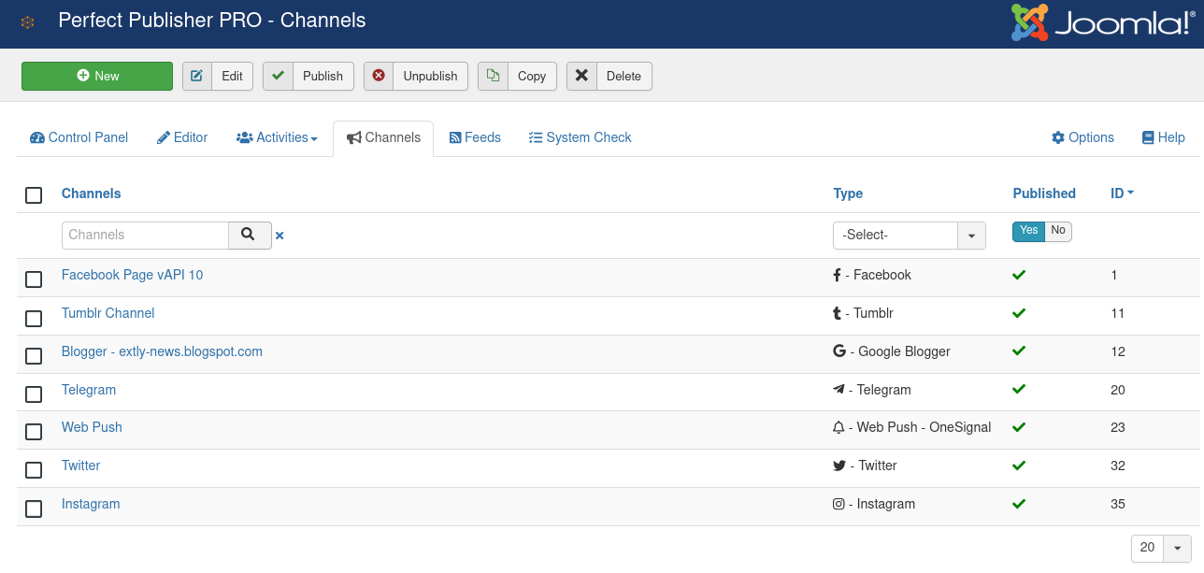Clear the channel search with the x icon
The image size is (1204, 573).
click(x=279, y=236)
